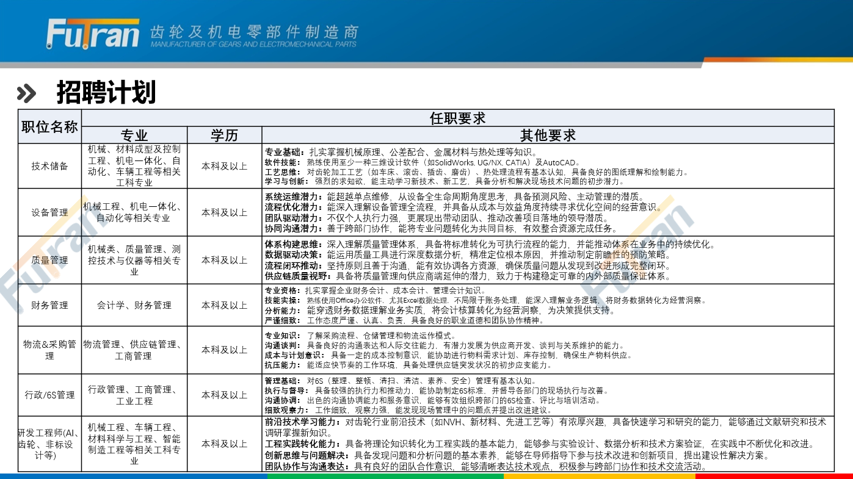Click the 物流&采购管理 position cell
Image resolution: width=853 pixels, height=479 pixels.
(x=49, y=350)
